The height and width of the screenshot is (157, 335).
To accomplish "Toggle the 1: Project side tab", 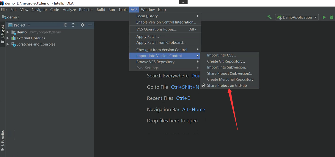I will (3, 32).
